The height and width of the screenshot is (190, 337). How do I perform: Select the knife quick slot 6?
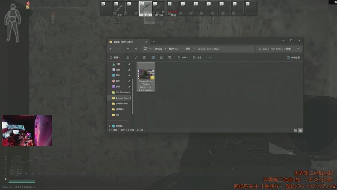pyautogui.click(x=120, y=8)
